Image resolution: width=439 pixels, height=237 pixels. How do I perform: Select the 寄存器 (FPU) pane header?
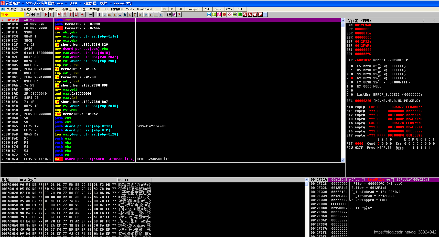359,20
